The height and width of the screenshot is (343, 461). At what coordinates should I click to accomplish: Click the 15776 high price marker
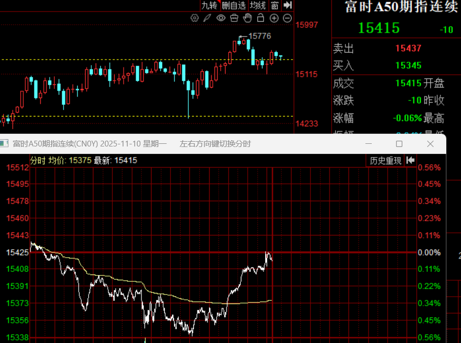pos(259,36)
